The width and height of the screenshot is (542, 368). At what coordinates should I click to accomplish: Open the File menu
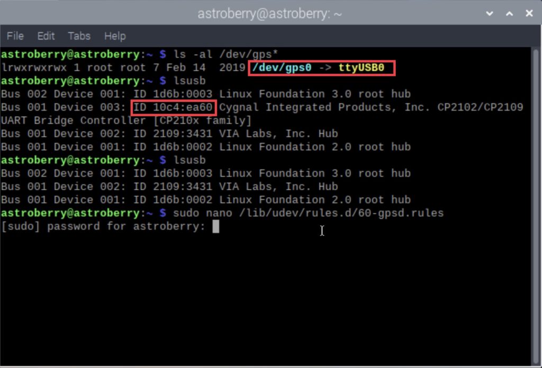pos(15,36)
